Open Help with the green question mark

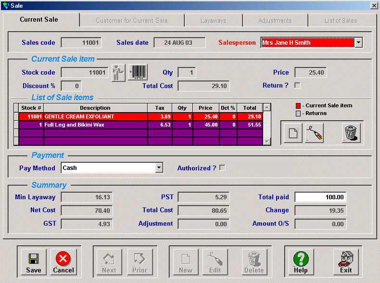[x=301, y=262]
